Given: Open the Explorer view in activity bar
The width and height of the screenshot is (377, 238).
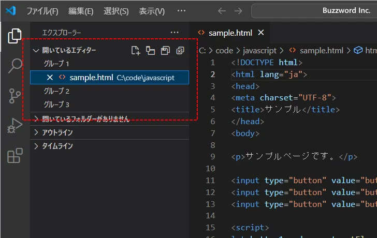Looking at the screenshot, I should 15,36.
